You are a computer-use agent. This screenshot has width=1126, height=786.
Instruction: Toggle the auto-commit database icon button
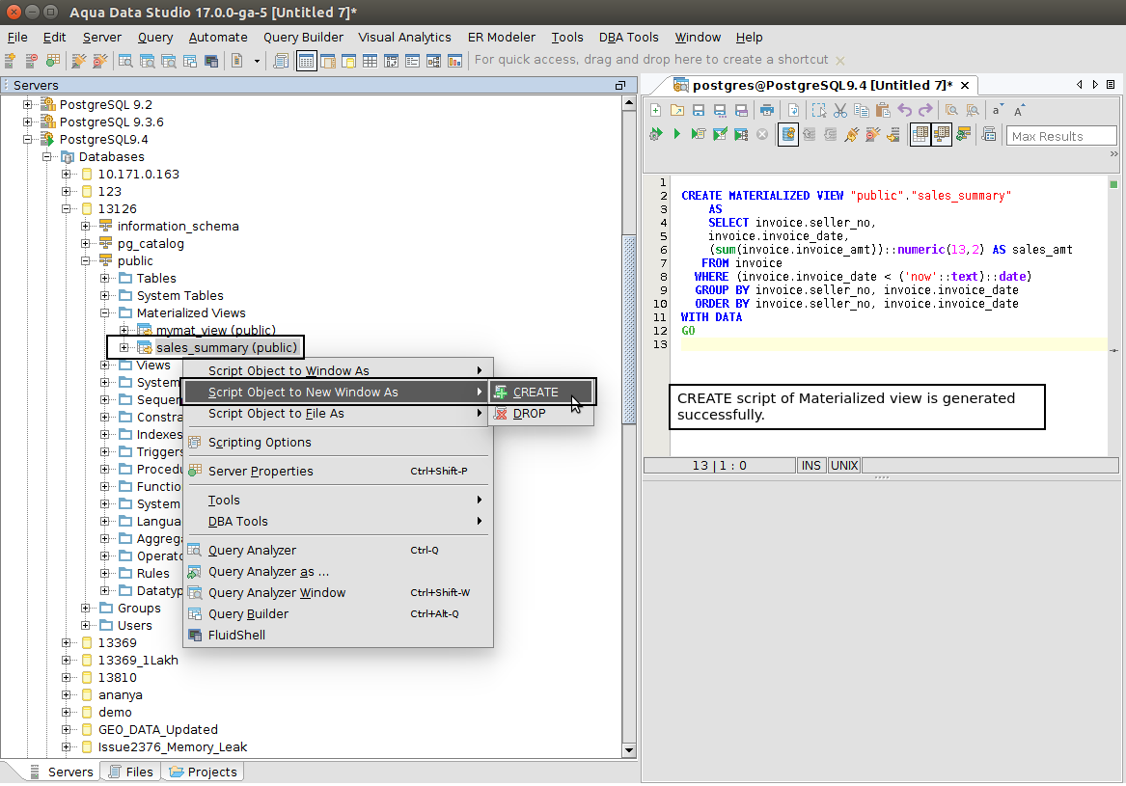(x=788, y=135)
